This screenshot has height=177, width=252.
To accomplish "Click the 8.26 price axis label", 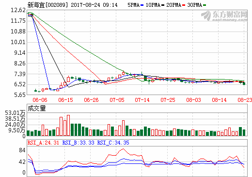I will tap(20, 63).
